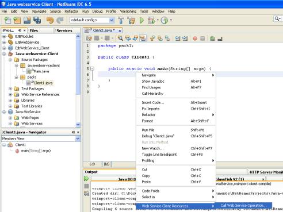This screenshot has height=212, width=283.
Task: Click the Debug Main Project icon
Action: tap(151, 20)
